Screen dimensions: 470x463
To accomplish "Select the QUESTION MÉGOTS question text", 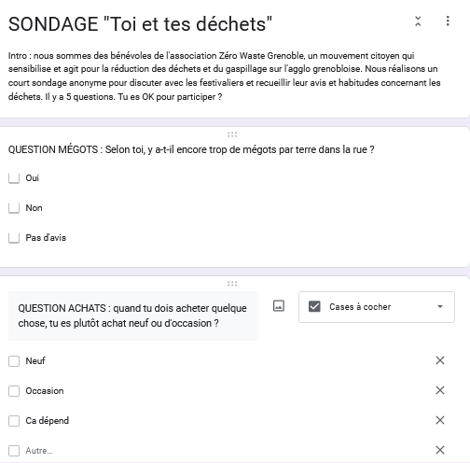I will (x=191, y=149).
